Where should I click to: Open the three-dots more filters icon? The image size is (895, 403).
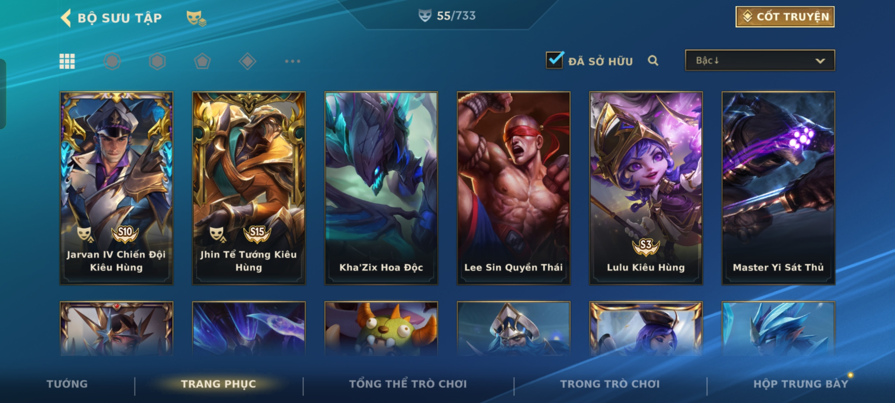tap(293, 61)
